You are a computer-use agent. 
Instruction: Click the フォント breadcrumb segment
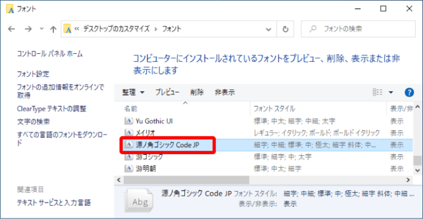(x=171, y=29)
